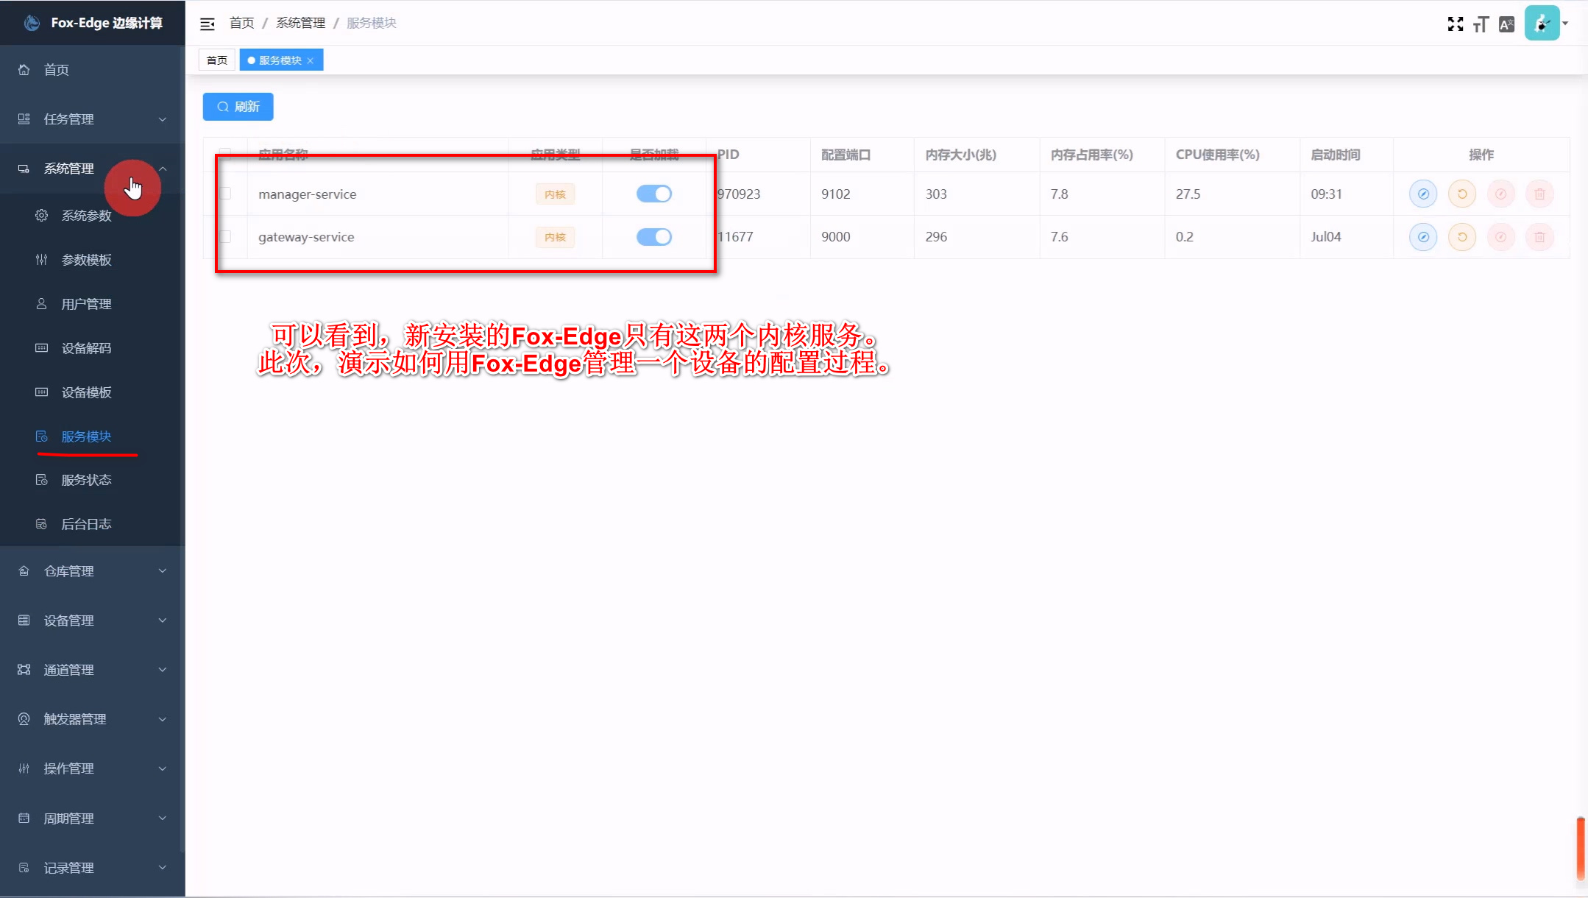Expand the 记录管理 menu
The width and height of the screenshot is (1588, 898).
pyautogui.click(x=92, y=868)
